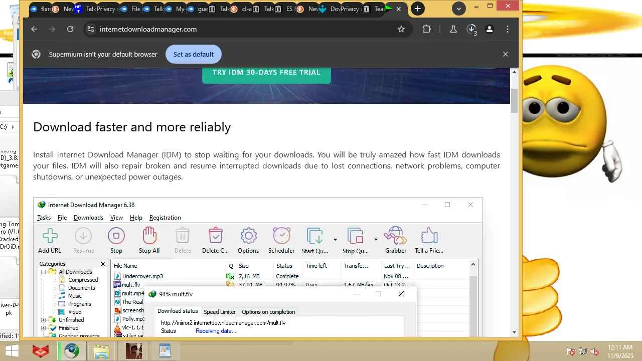Click the Set as default button
642x361 pixels.
click(x=194, y=54)
